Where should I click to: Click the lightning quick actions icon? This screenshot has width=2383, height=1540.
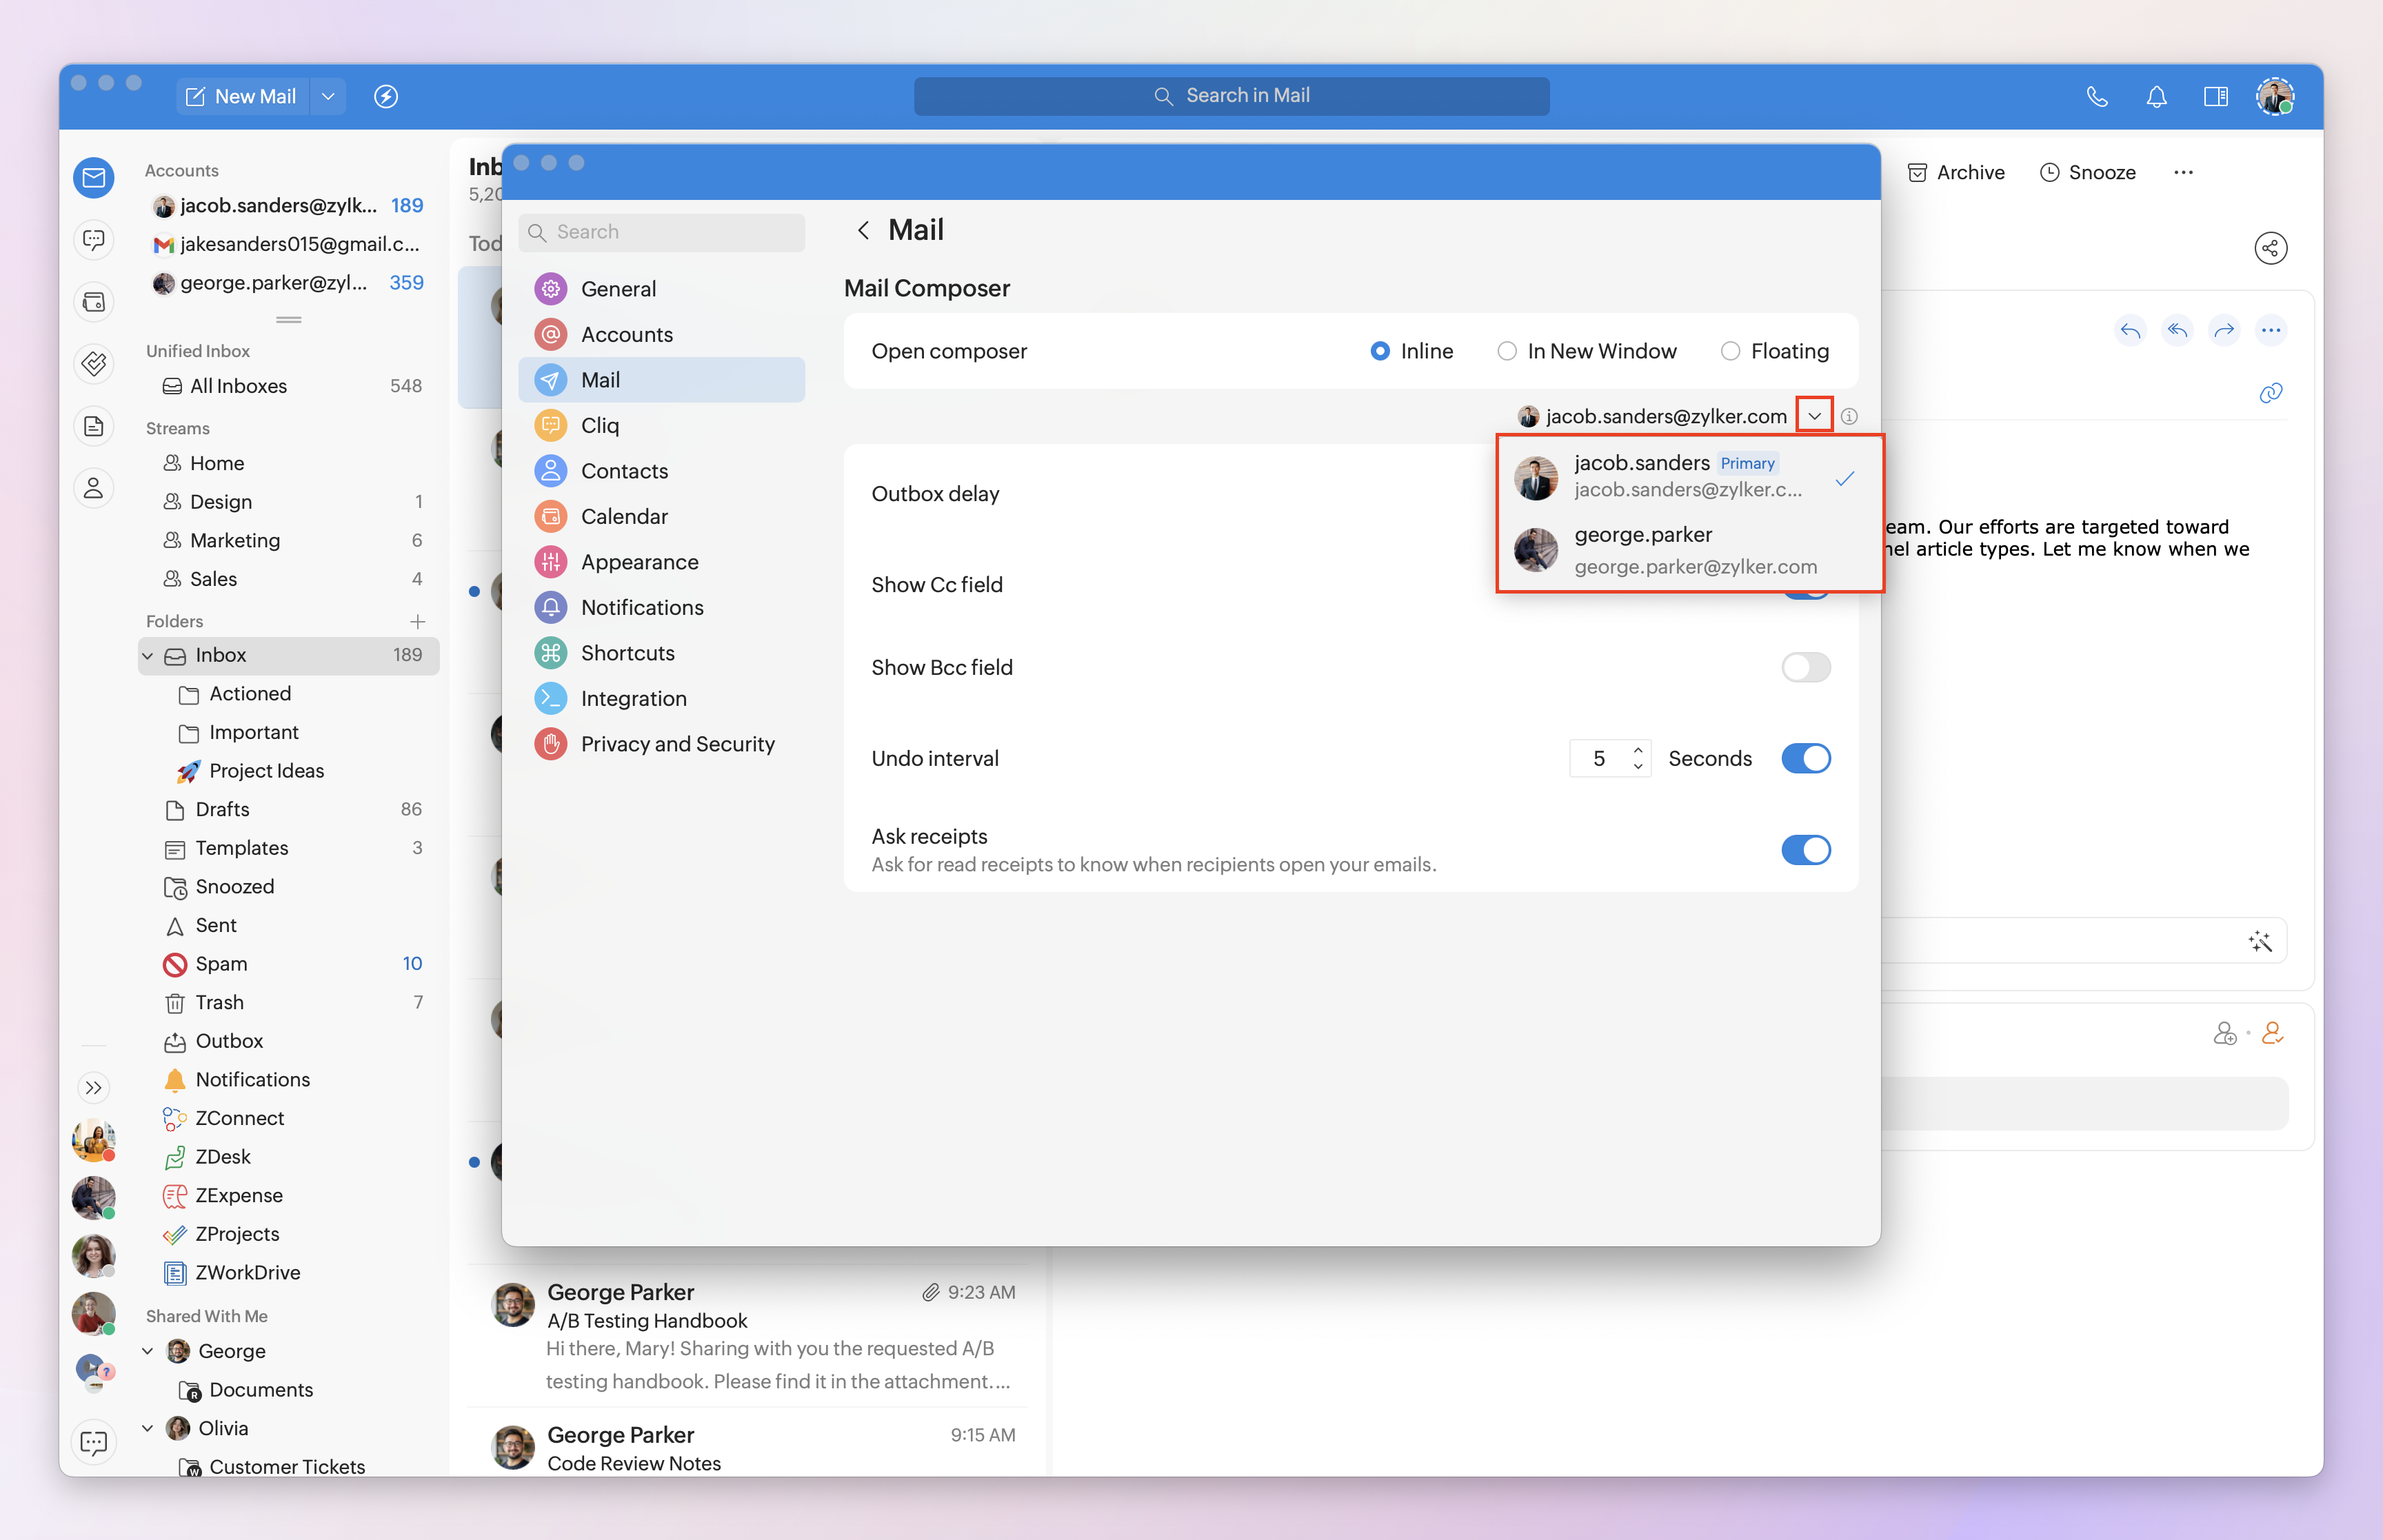click(x=386, y=96)
